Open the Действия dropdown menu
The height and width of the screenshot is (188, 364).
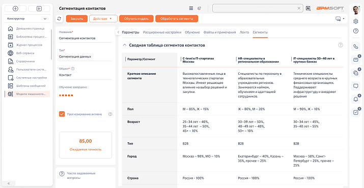[x=103, y=19]
